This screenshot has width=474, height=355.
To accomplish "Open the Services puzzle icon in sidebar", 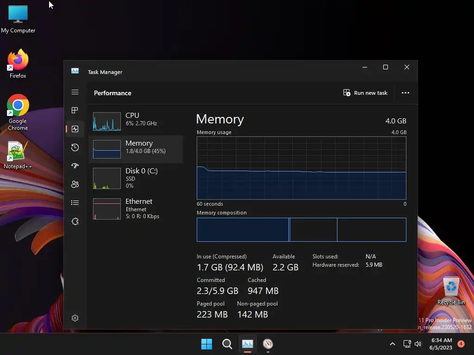I will tap(75, 221).
